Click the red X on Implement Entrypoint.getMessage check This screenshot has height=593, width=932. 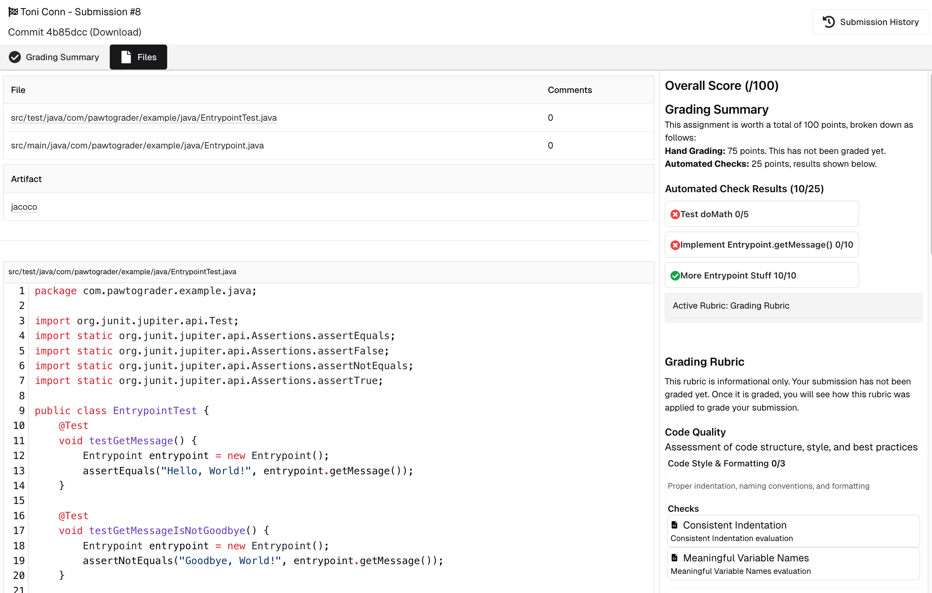676,245
